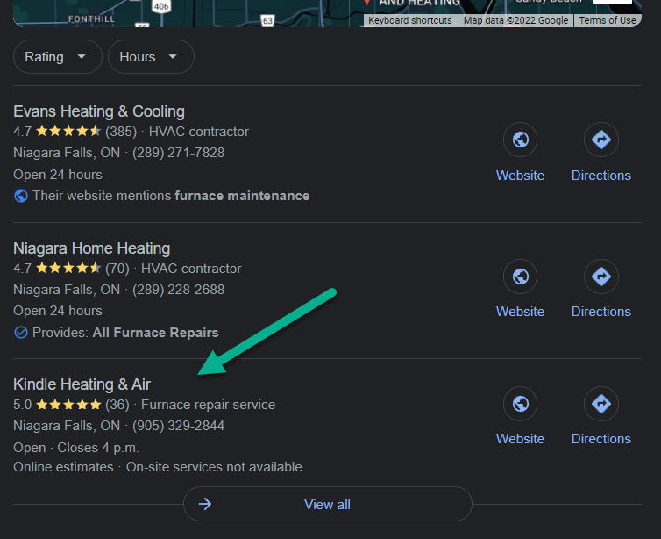Click the directions icon for Kindle Heating & Air

(x=601, y=404)
